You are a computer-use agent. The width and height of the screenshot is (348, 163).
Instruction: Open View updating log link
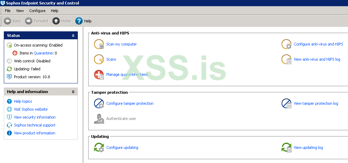coord(308,147)
